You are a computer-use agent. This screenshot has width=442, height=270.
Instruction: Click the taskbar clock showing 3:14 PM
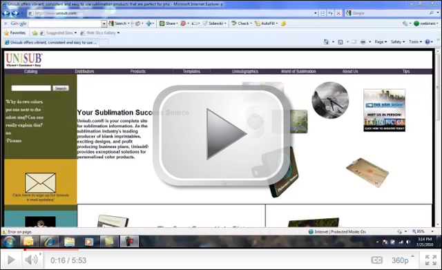[425, 242]
